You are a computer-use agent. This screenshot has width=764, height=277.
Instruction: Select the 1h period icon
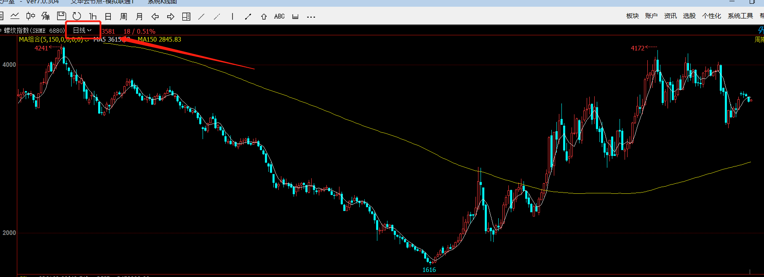[93, 16]
